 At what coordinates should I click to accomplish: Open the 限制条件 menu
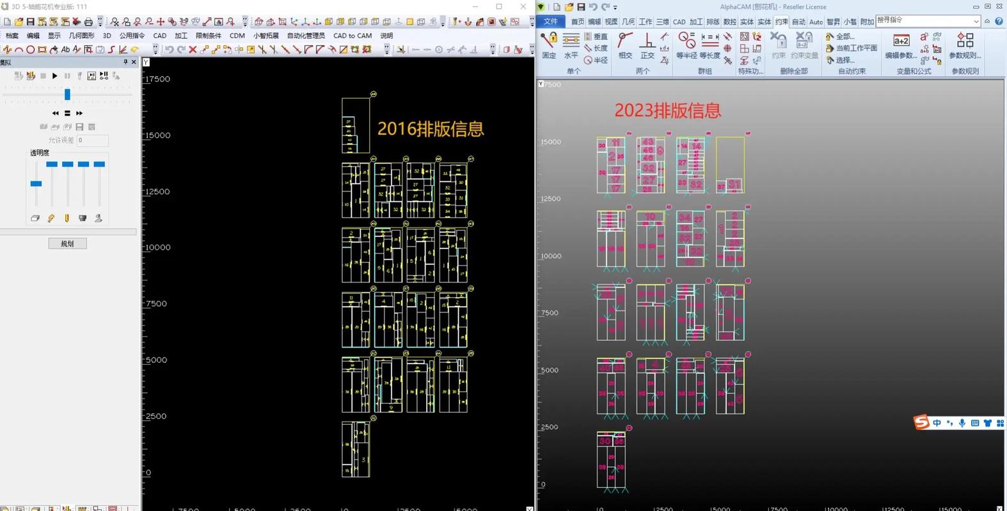[x=208, y=36]
